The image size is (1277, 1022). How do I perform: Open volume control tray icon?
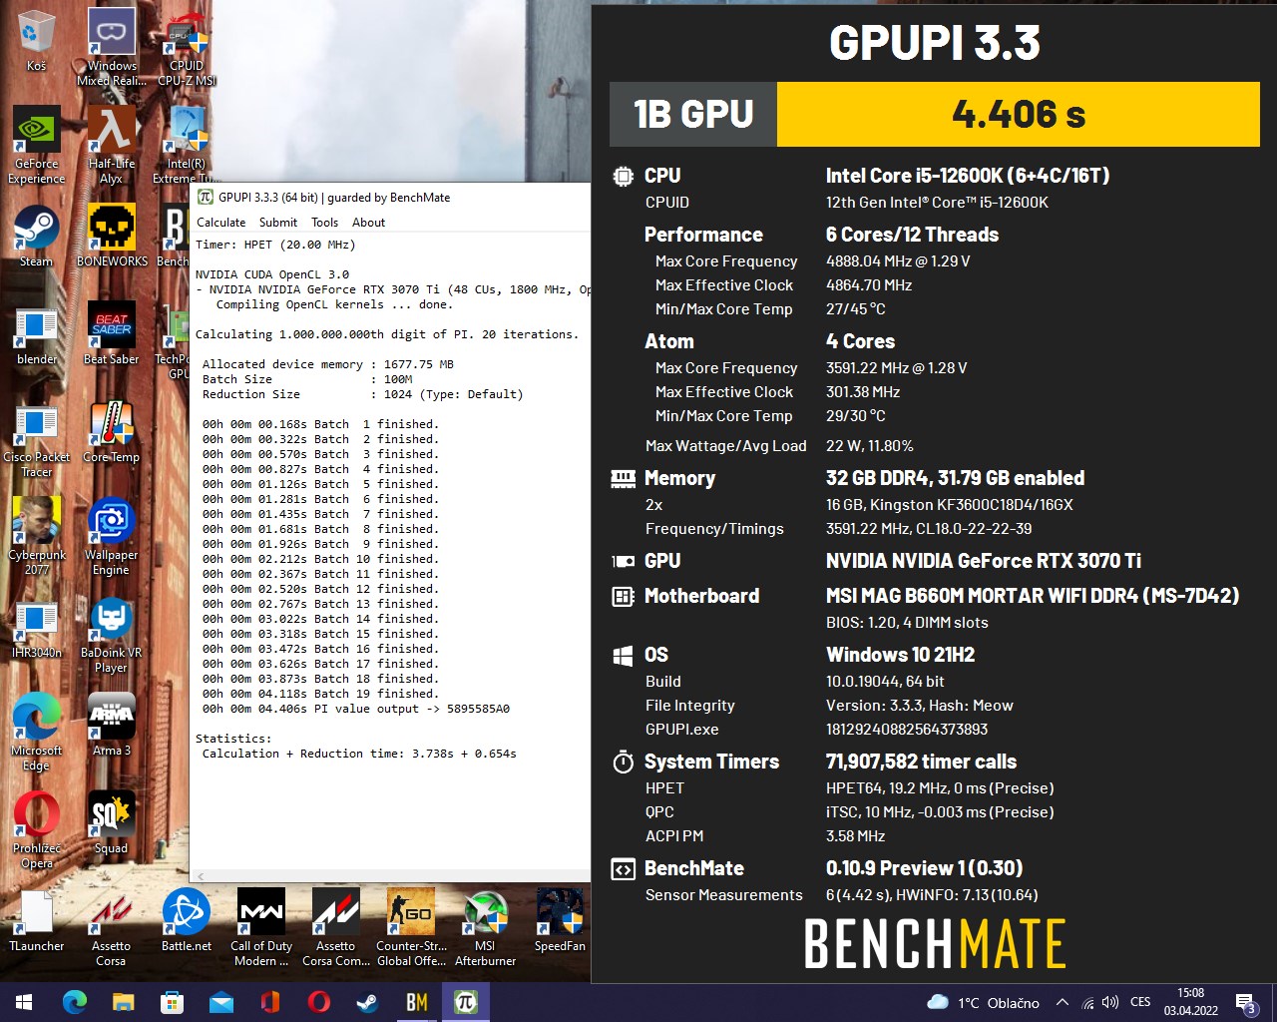pos(1110,1002)
